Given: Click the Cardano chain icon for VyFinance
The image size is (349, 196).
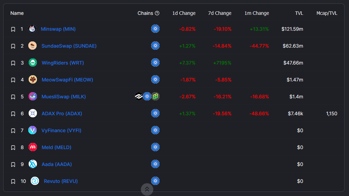Looking at the screenshot, I should [155, 130].
